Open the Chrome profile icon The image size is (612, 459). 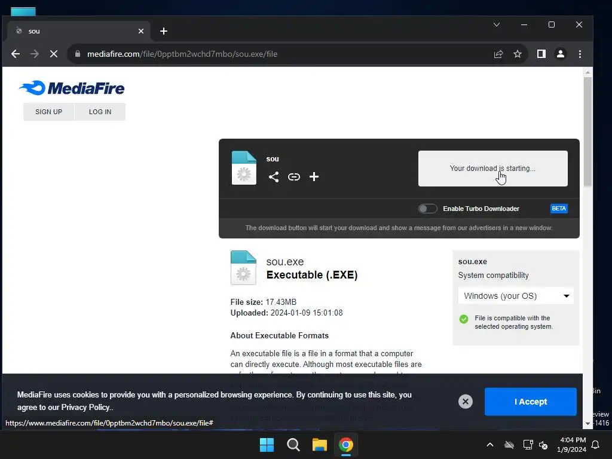point(561,54)
